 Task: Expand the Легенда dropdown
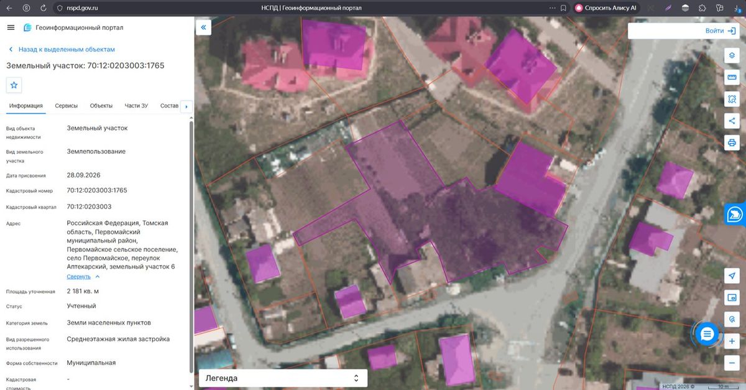click(x=283, y=378)
